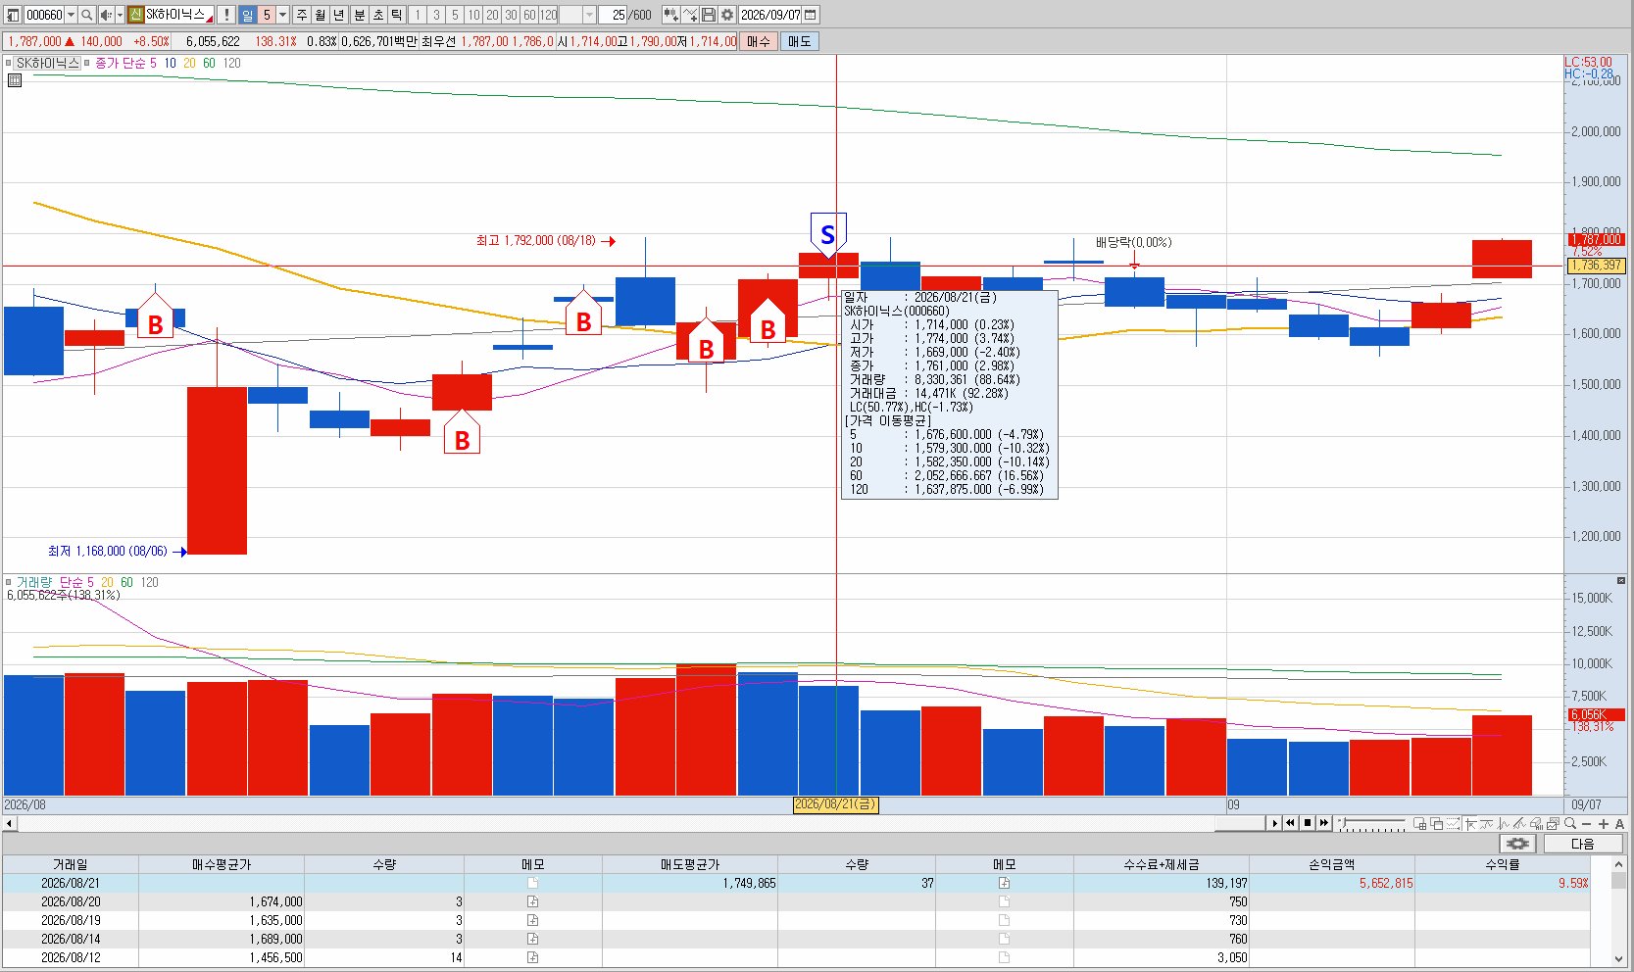1634x972 pixels.
Task: Open the calendar date picker icon
Action: click(x=810, y=15)
